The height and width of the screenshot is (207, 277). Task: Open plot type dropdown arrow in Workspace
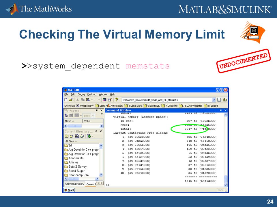click(x=81, y=116)
